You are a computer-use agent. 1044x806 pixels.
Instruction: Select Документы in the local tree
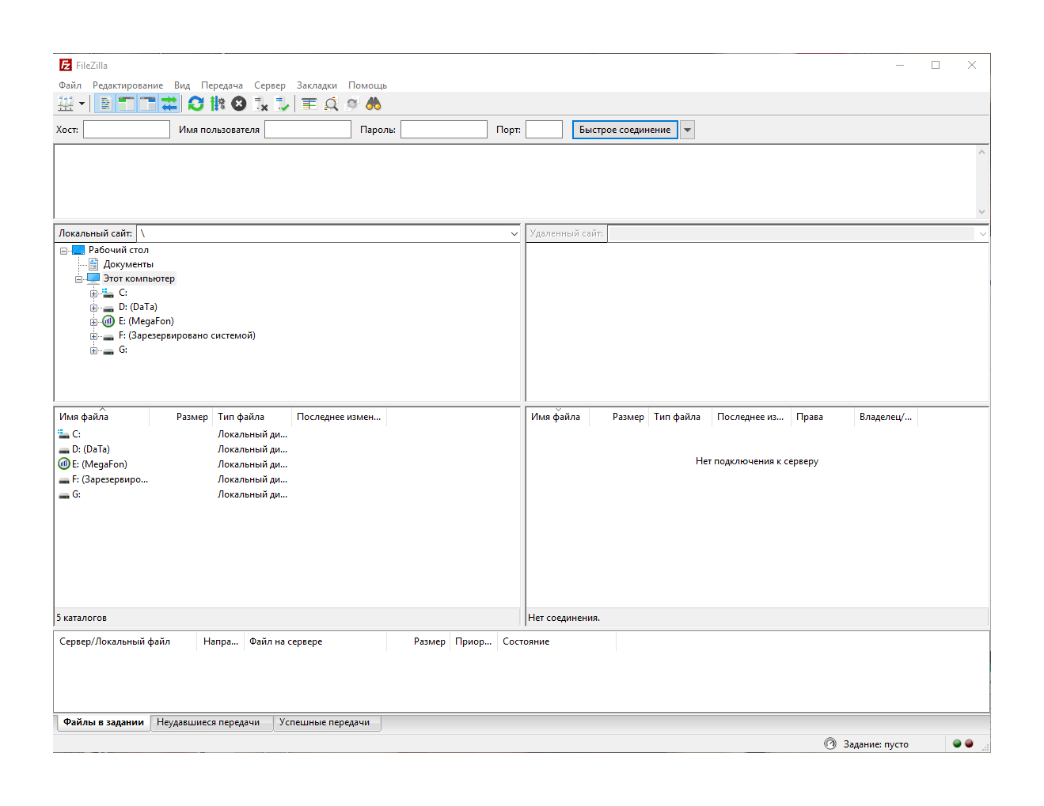point(128,264)
